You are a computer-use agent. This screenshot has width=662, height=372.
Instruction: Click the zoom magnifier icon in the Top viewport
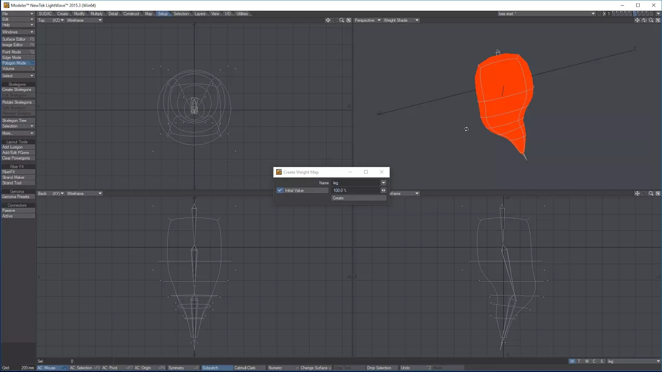point(342,20)
